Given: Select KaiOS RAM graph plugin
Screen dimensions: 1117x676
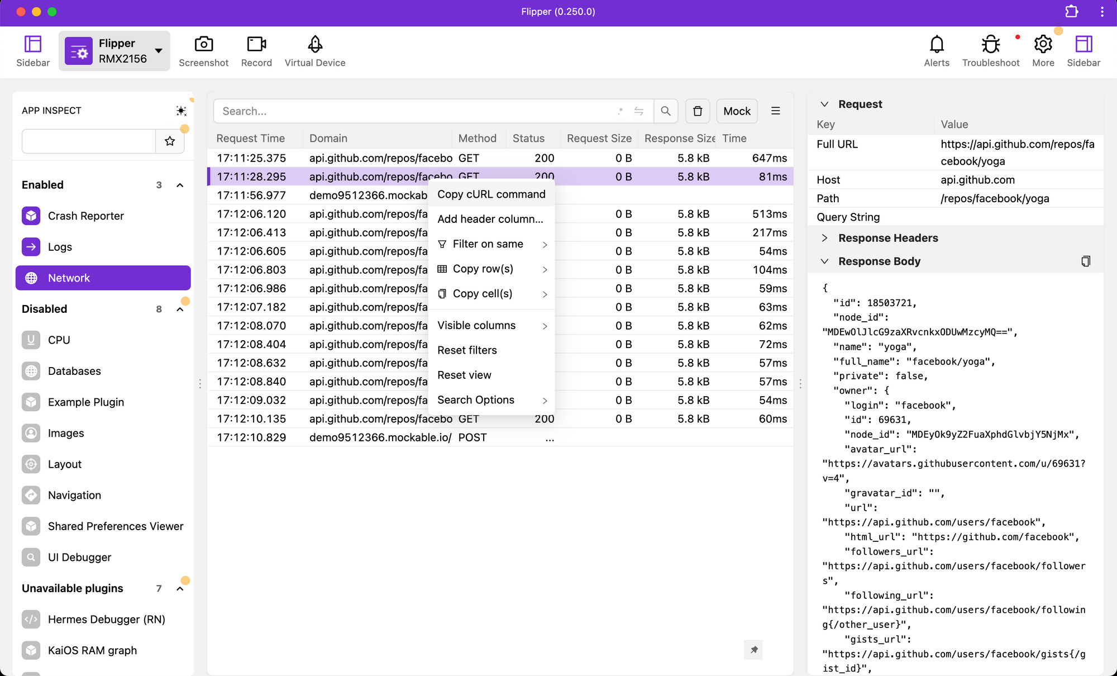Looking at the screenshot, I should click(x=103, y=650).
